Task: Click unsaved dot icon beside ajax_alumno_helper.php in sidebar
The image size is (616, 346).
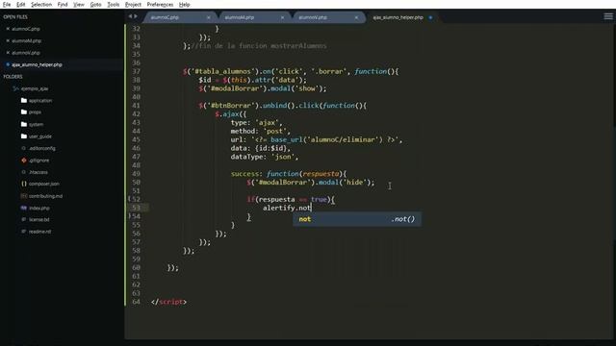Action: pos(8,64)
